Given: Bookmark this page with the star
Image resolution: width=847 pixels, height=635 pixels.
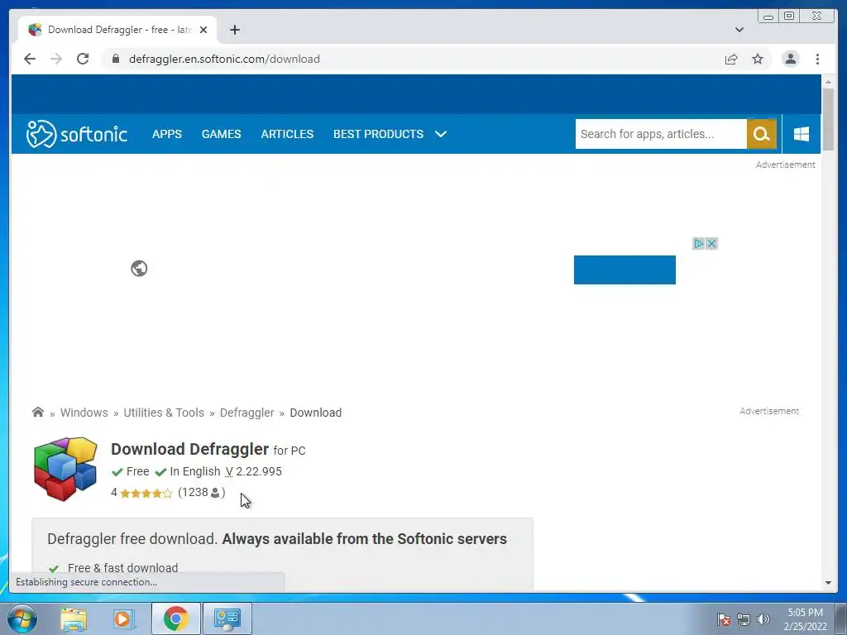Looking at the screenshot, I should coord(758,59).
